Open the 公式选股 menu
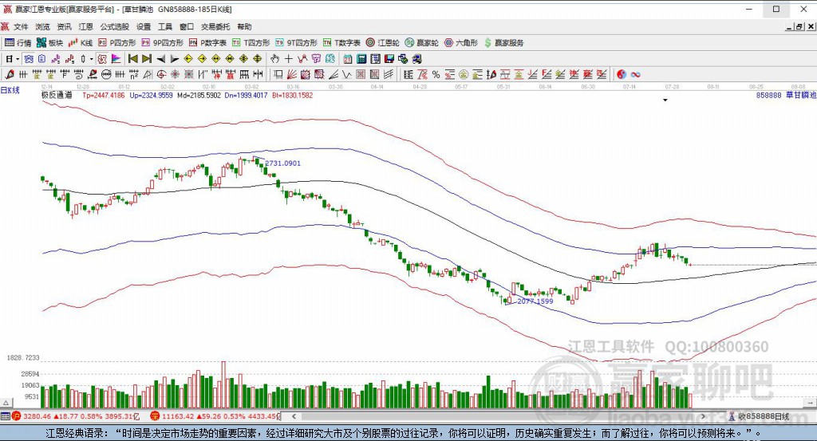This screenshot has height=441, width=817. pyautogui.click(x=115, y=26)
